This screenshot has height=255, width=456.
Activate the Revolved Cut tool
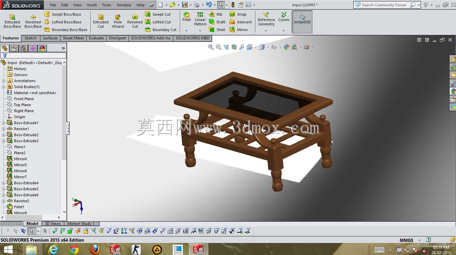click(135, 21)
